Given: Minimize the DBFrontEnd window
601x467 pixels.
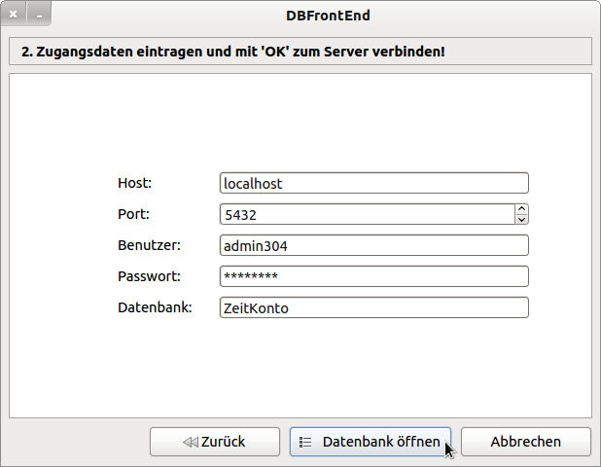Looking at the screenshot, I should point(40,16).
